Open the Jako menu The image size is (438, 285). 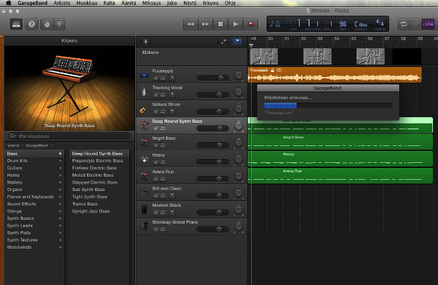click(172, 3)
